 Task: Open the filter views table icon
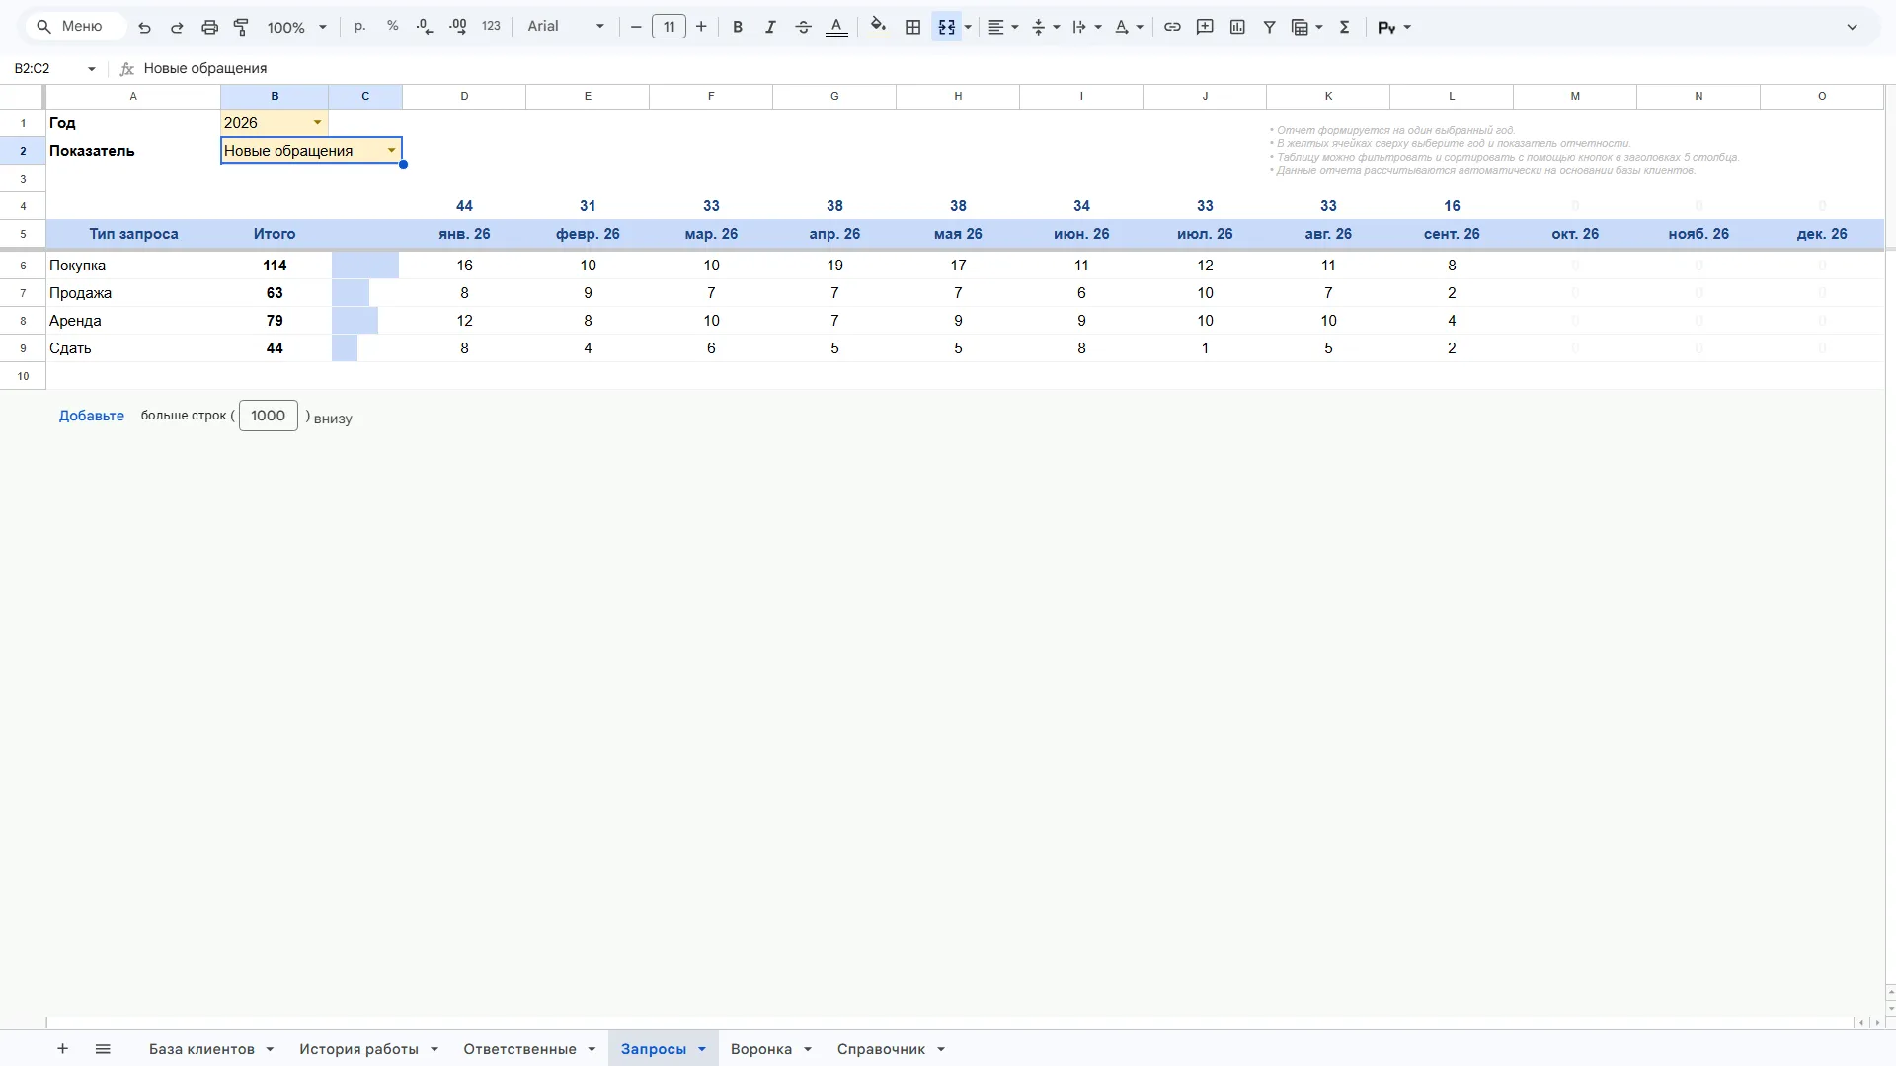point(1300,27)
